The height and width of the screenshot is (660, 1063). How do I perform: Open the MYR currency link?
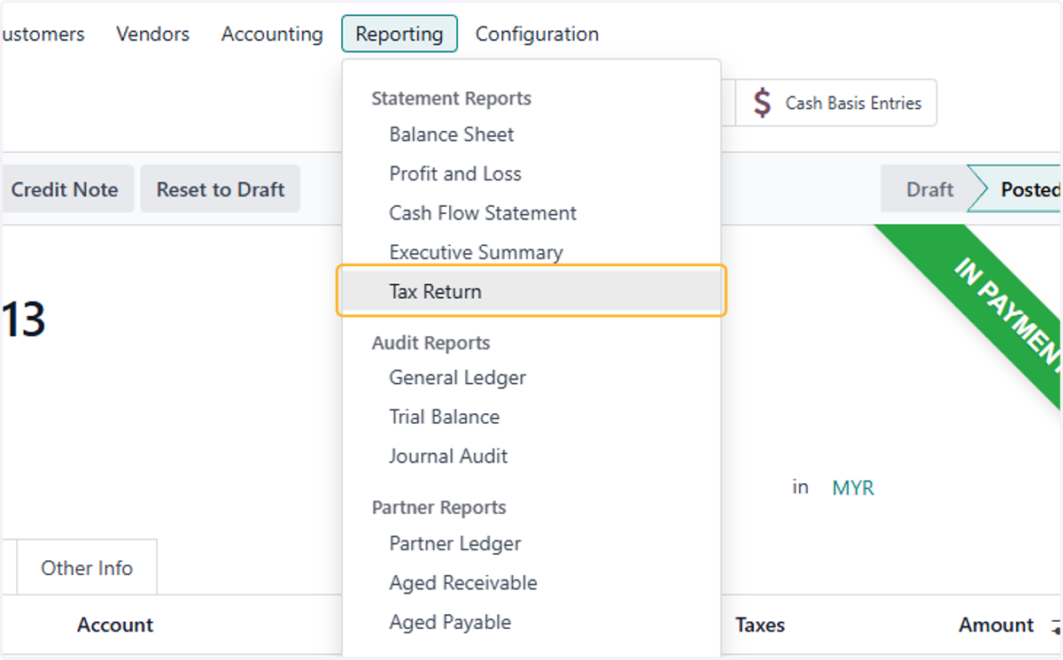(853, 487)
